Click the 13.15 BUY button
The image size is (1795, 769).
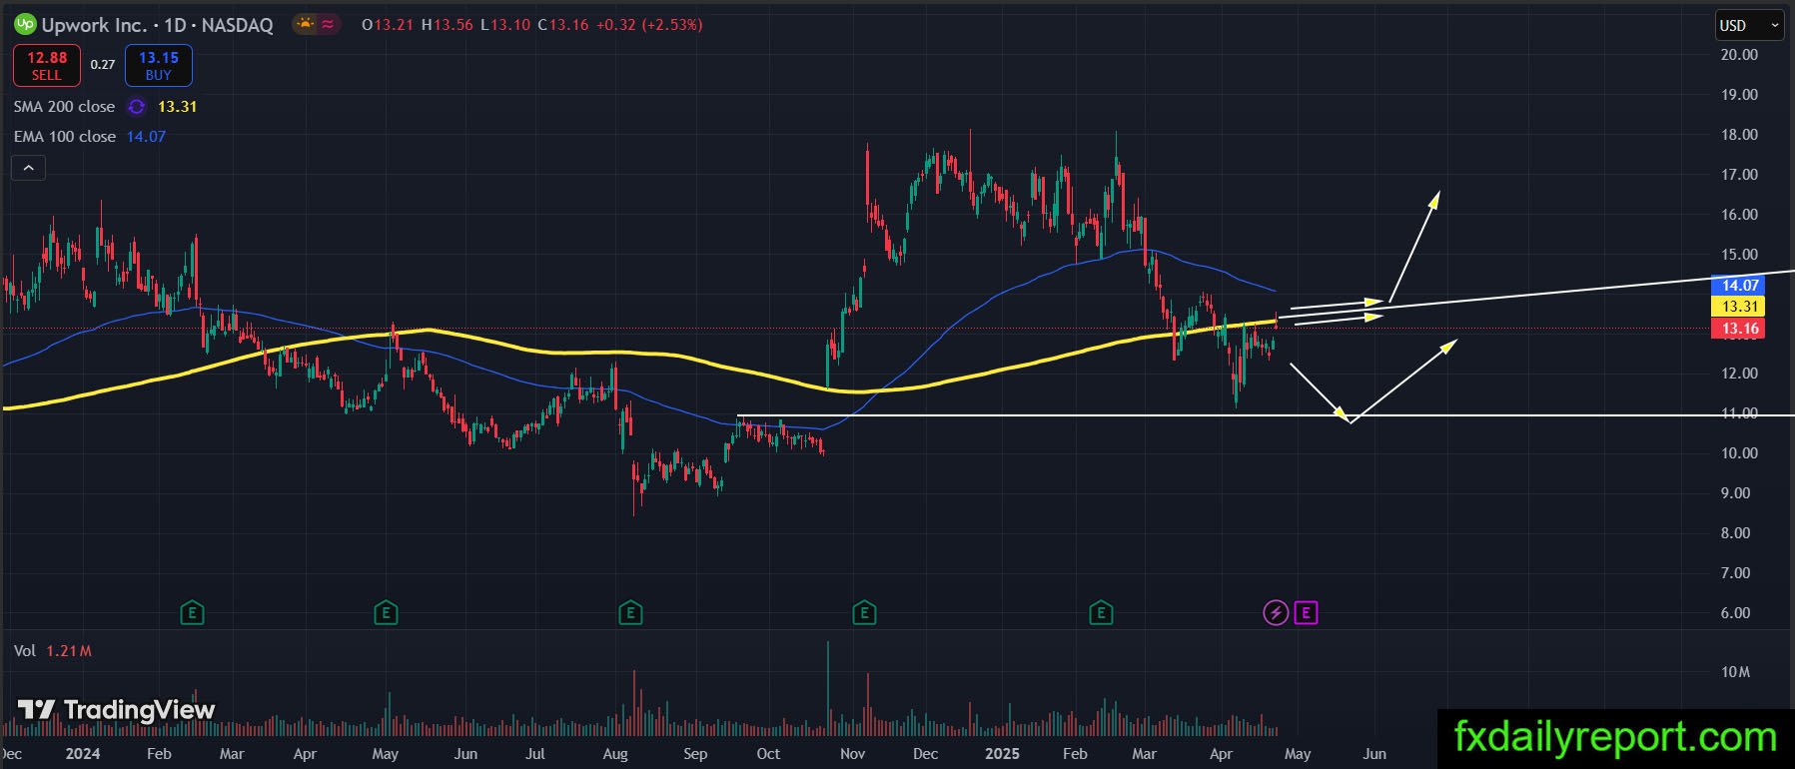point(159,66)
